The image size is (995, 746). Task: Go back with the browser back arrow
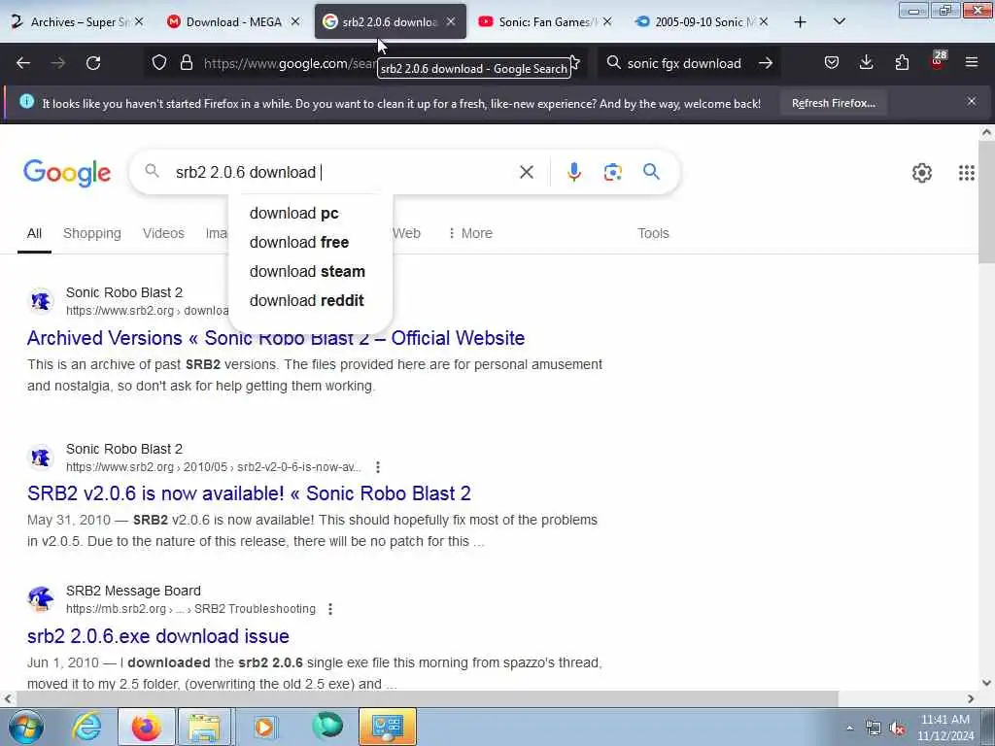tap(23, 63)
